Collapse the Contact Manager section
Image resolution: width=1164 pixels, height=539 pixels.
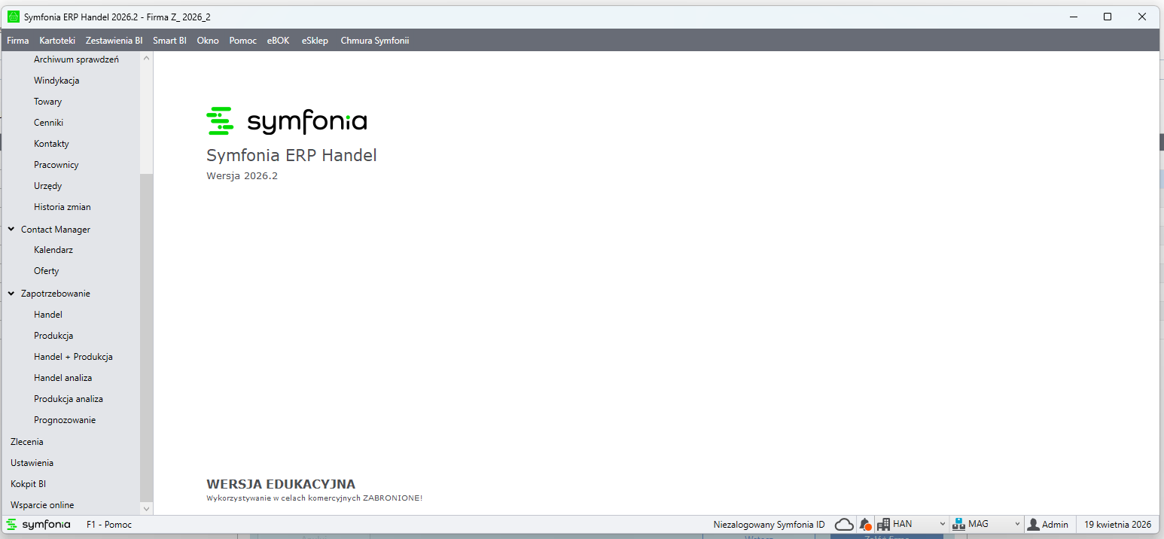(x=11, y=229)
